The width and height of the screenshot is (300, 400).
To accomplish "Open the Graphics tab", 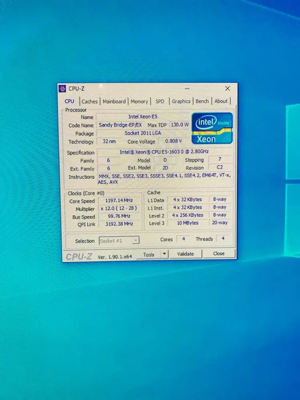I will coord(181,101).
